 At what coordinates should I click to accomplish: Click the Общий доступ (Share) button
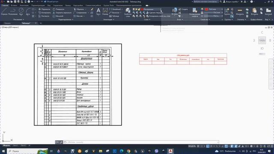(x=51, y=2)
